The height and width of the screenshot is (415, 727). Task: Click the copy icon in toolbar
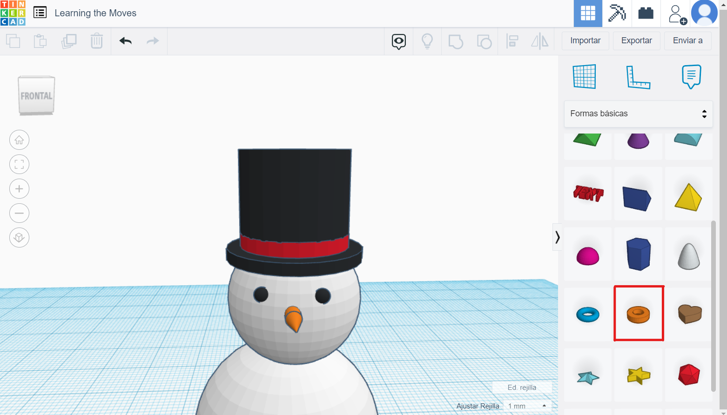[13, 41]
